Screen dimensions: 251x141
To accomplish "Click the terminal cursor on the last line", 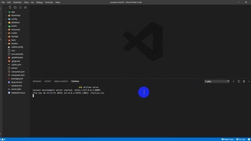I will (33, 96).
